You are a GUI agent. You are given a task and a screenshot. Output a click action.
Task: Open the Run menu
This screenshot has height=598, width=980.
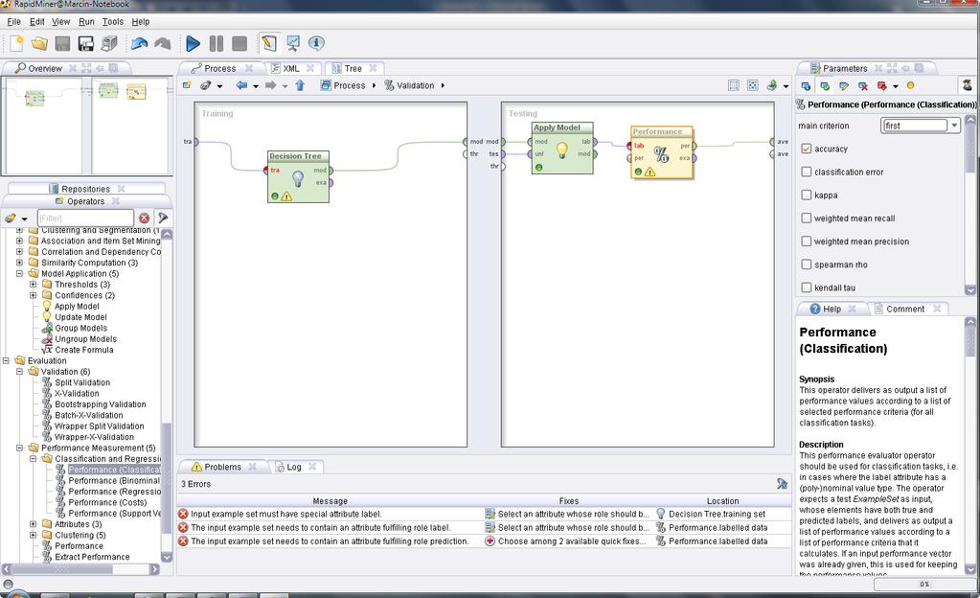coord(86,21)
